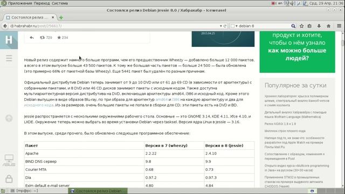
Task: Open the Система menu
Action: (x=60, y=3)
